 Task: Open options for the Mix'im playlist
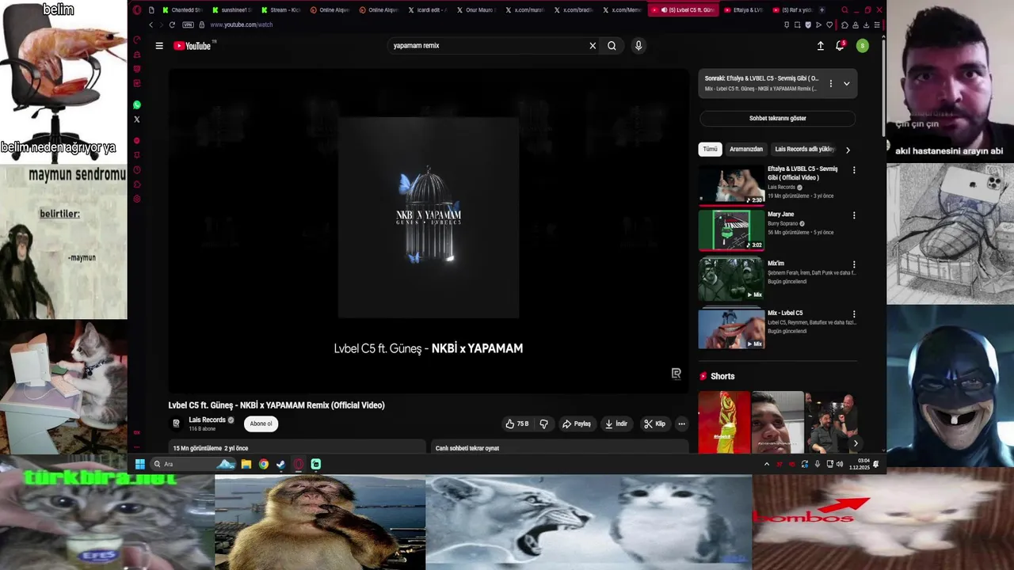[x=854, y=264]
